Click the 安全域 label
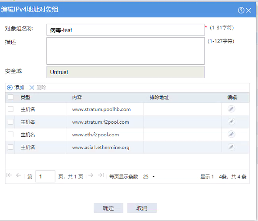This screenshot has width=258, height=221. [x=13, y=71]
